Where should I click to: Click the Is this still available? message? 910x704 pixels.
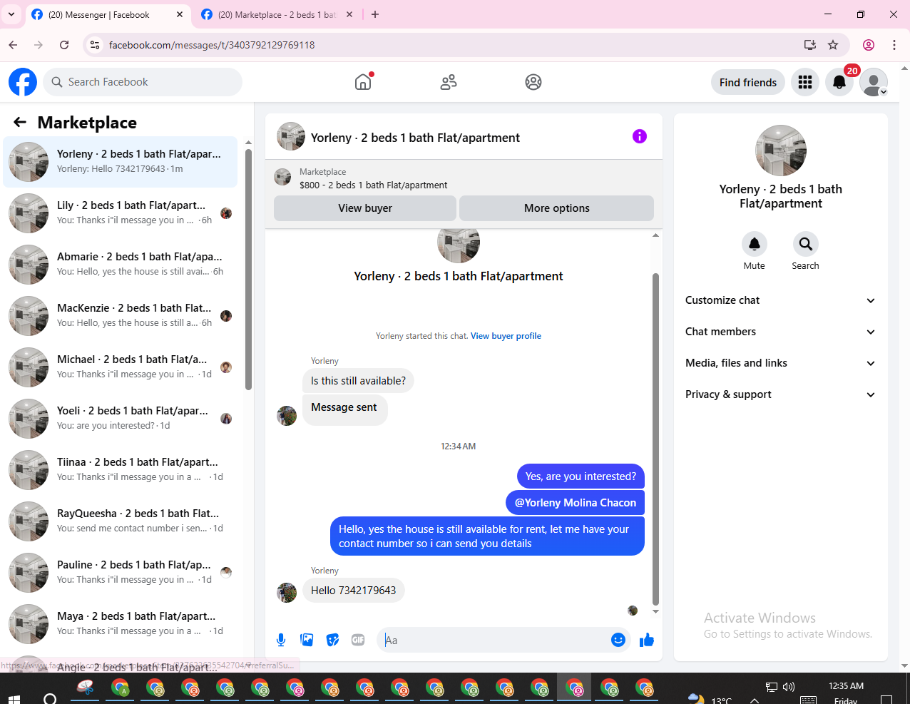[358, 381]
